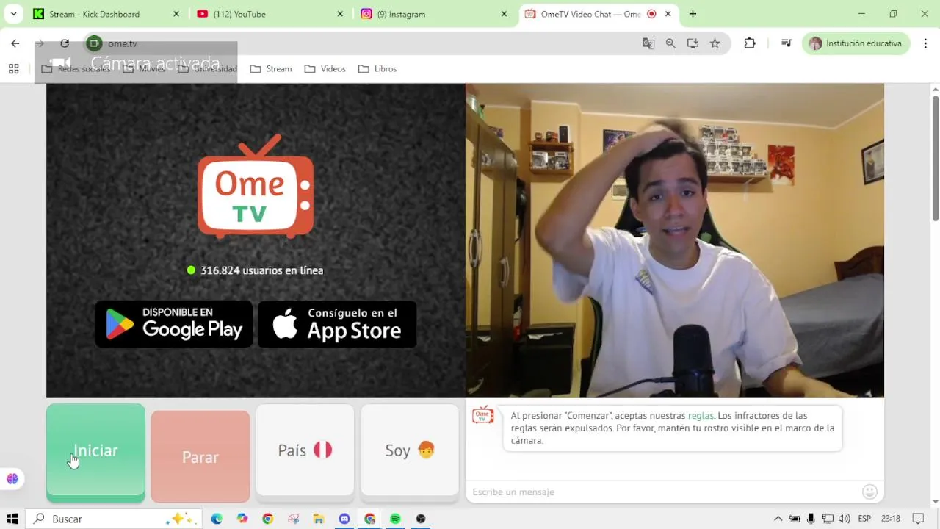Open the App Store download badge

[x=337, y=324]
